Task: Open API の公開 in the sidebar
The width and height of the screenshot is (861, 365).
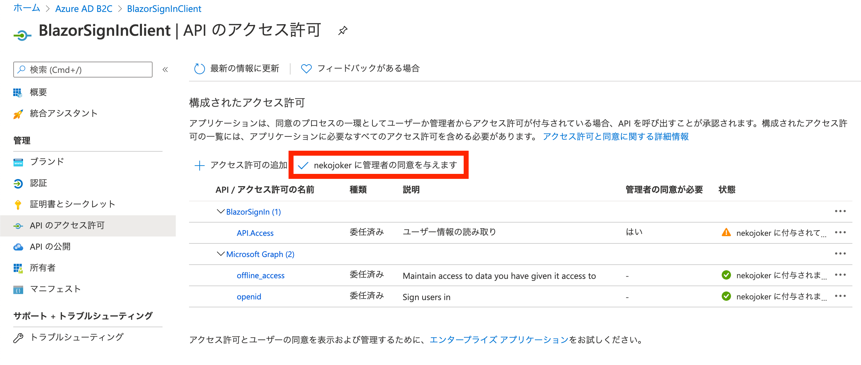Action: (x=50, y=246)
